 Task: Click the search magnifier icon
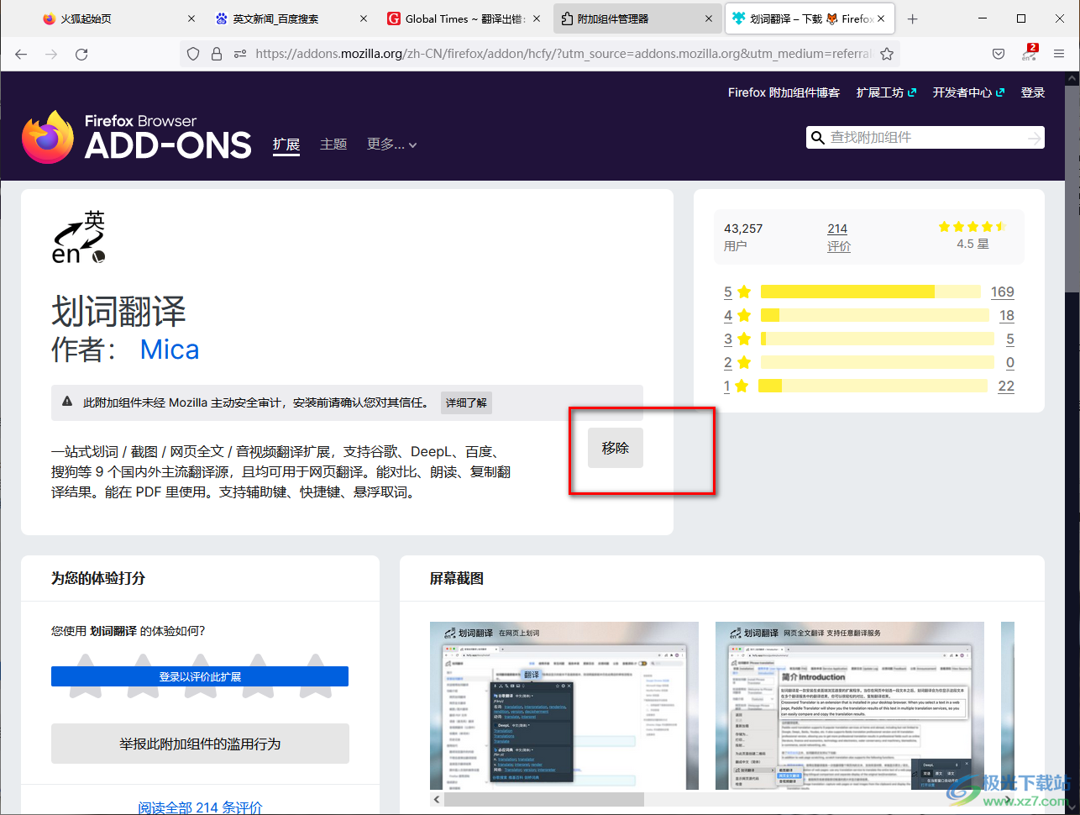coord(817,138)
